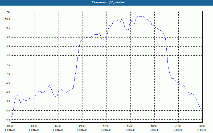Image resolution: width=213 pixels, height=133 pixels.
Task: Click the 00:00 time label above 03.01.20
Action: [10, 126]
